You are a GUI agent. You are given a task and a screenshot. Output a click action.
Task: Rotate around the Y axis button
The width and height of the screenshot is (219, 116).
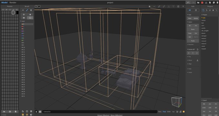[193, 53]
